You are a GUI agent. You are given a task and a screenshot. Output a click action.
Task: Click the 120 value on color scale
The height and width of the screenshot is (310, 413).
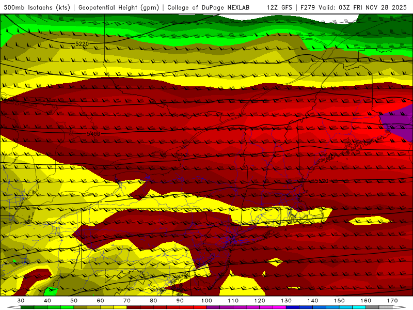coord(260,301)
